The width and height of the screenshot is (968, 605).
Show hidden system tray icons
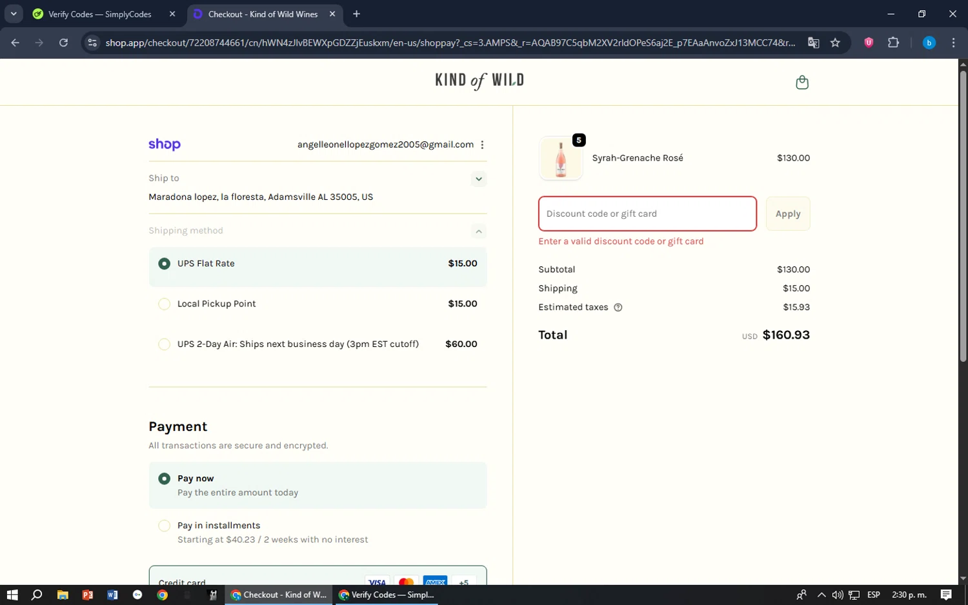tap(821, 595)
